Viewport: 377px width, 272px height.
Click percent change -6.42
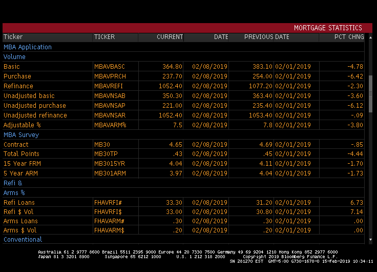click(x=355, y=76)
